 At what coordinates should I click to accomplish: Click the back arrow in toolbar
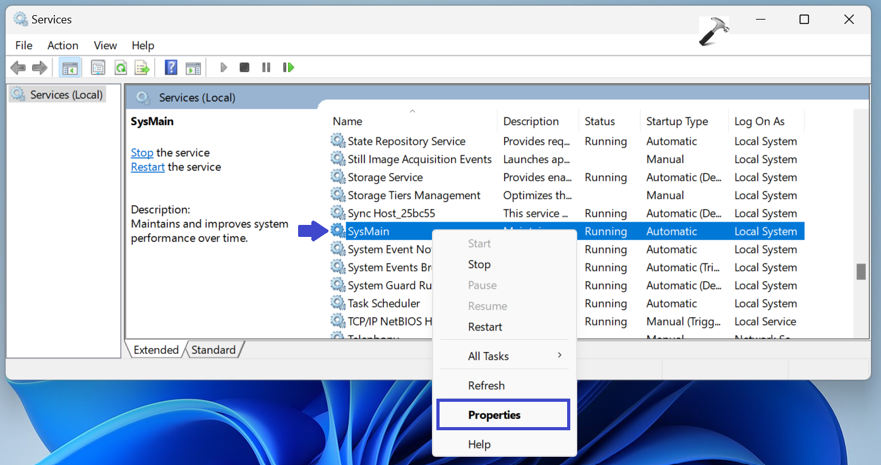click(18, 68)
